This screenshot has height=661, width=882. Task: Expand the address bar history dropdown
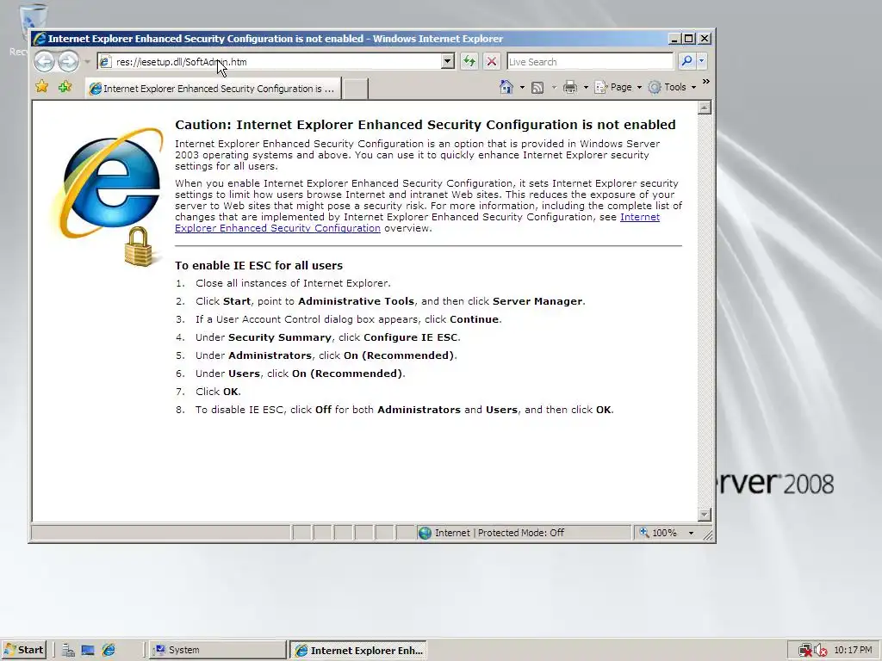448,61
